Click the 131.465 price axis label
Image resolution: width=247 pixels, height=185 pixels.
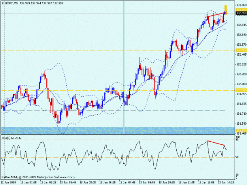(241, 133)
